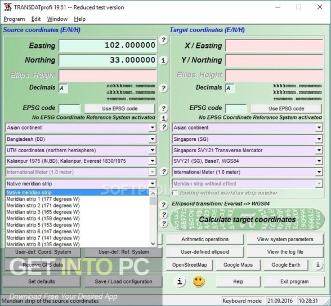The width and height of the screenshot is (331, 306).
Task: Expand the SVY21 (SG), Base7, WGS84 dropdown
Action: pyautogui.click(x=319, y=161)
